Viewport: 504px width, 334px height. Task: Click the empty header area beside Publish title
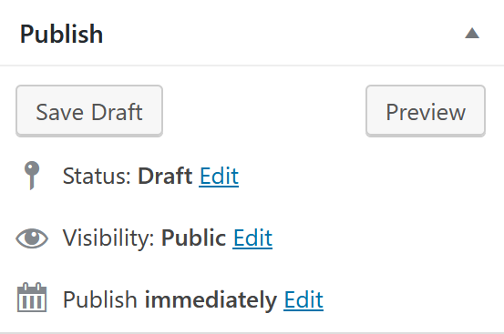[283, 34]
